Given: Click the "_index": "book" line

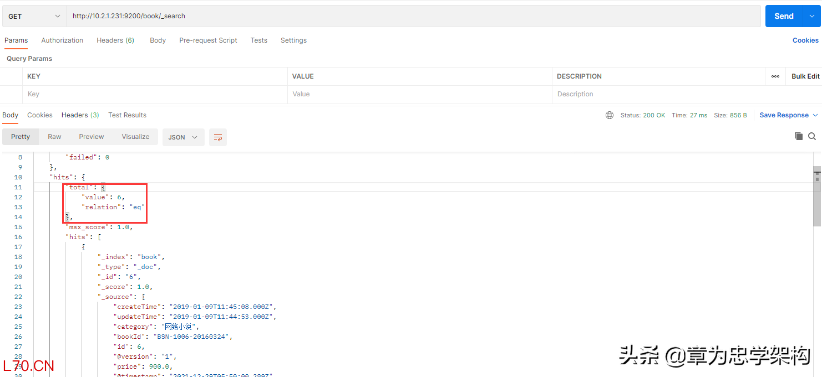Looking at the screenshot, I should [131, 257].
